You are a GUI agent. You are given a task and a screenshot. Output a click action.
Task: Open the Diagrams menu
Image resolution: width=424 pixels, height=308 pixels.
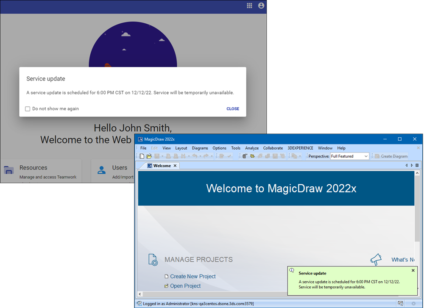pos(200,148)
